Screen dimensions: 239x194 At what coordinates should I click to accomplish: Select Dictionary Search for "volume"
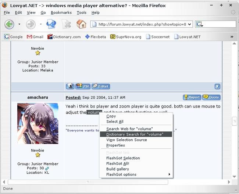[x=136, y=134]
